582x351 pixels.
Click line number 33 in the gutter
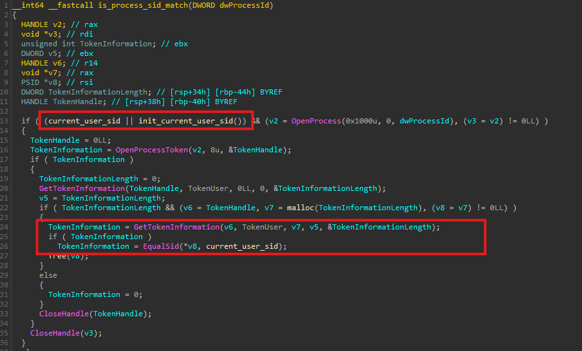click(x=6, y=314)
